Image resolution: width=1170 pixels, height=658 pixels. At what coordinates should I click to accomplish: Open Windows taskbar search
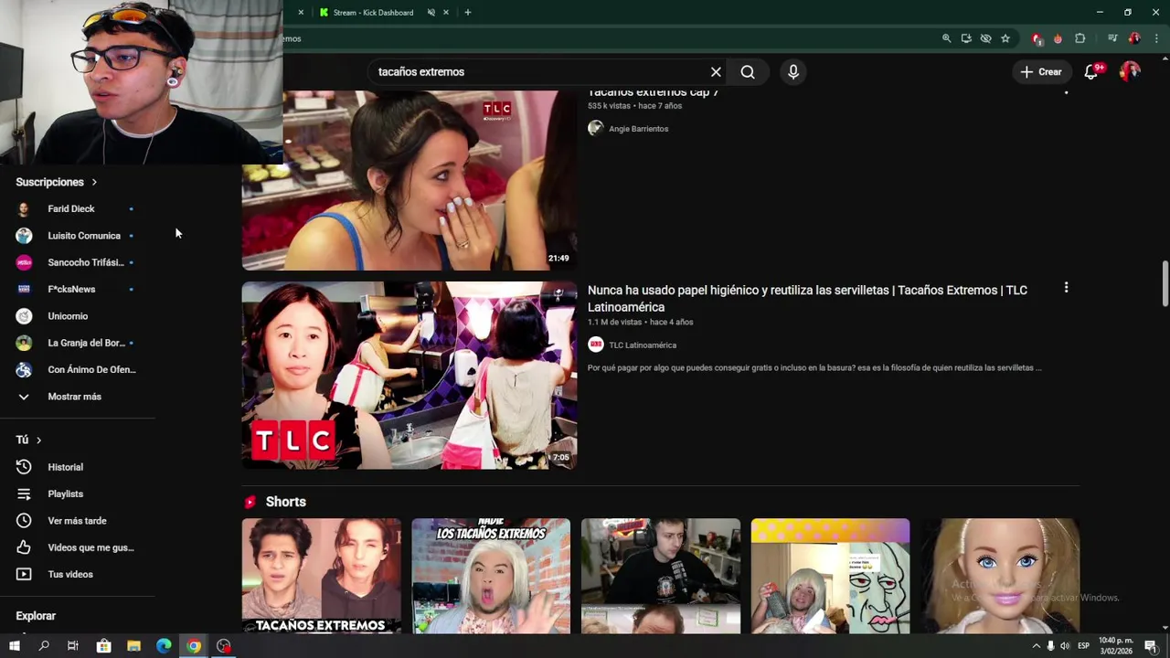(44, 646)
